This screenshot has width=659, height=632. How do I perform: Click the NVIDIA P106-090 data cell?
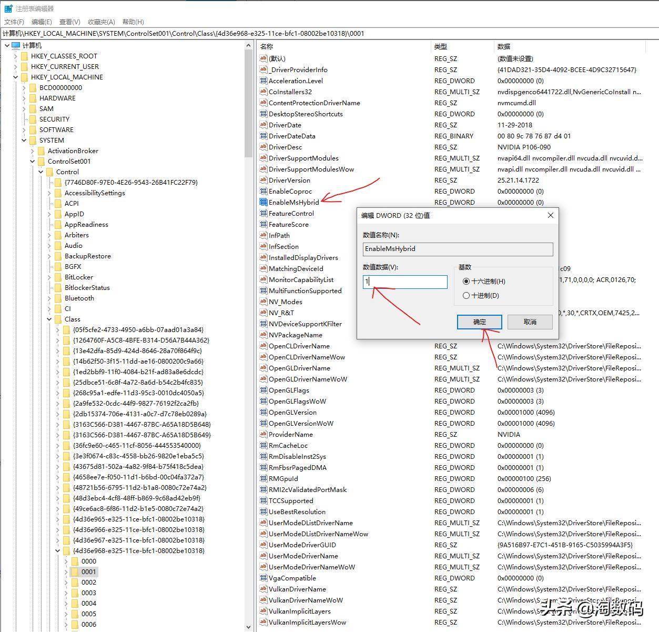click(524, 147)
